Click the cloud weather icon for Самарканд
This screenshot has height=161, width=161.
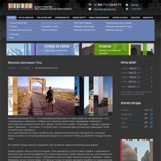(x=151, y=114)
